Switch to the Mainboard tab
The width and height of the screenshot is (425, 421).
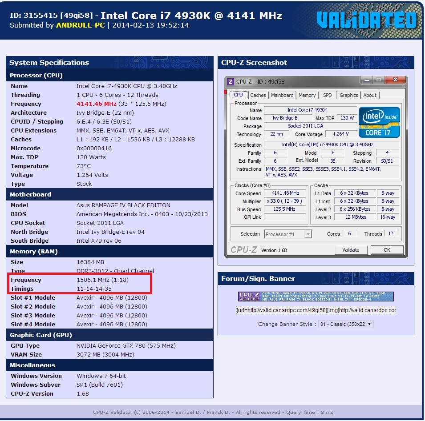click(x=282, y=95)
